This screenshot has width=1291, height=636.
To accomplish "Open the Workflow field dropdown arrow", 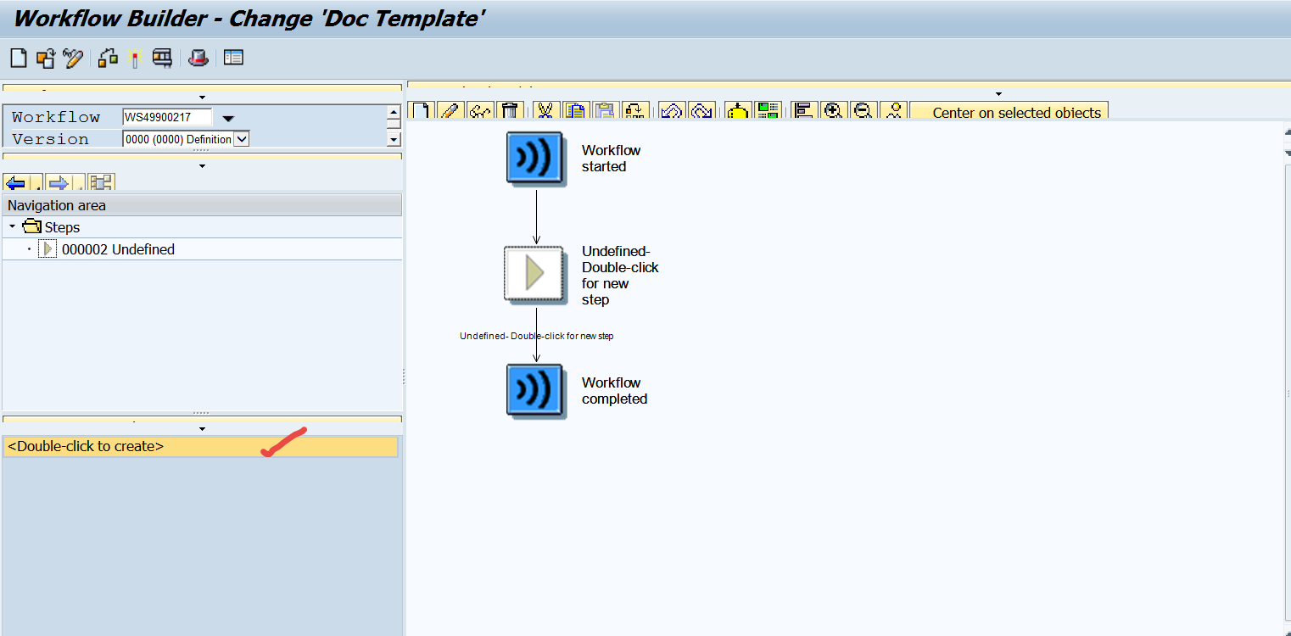I will [227, 118].
